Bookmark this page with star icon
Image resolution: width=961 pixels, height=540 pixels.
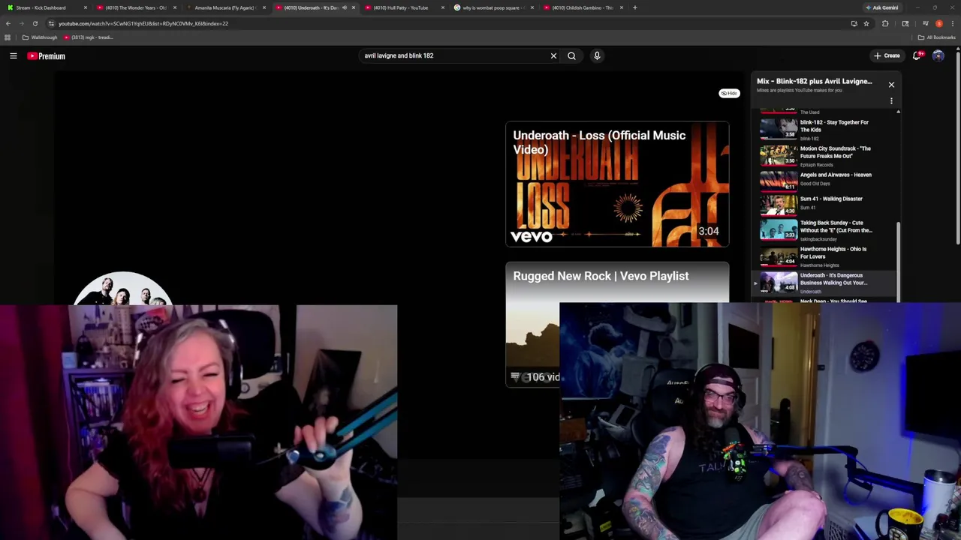click(866, 23)
